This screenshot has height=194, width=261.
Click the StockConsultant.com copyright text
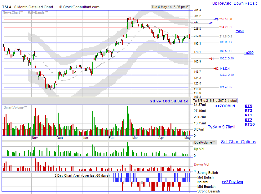(79, 7)
